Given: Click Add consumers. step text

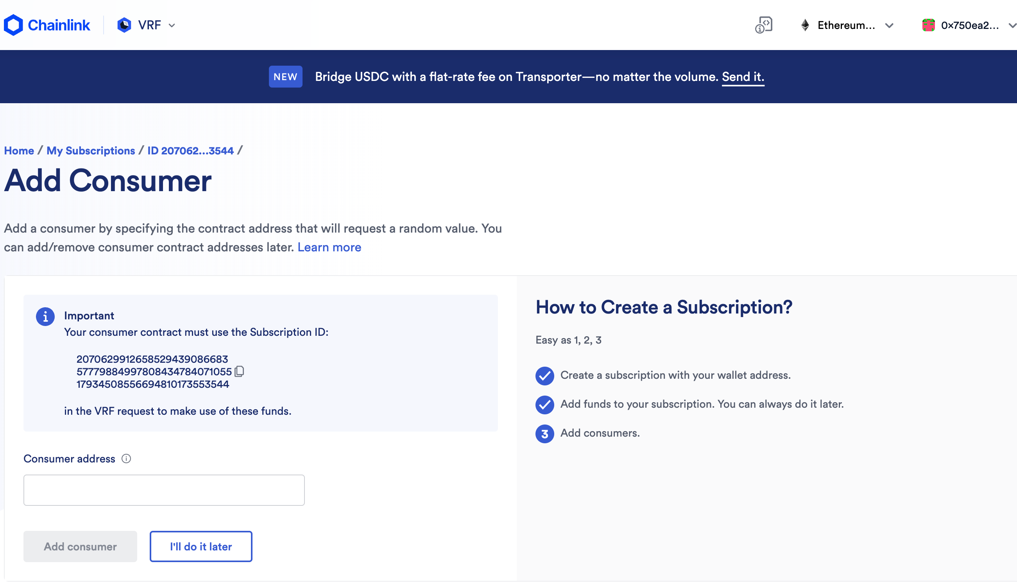Looking at the screenshot, I should coord(600,433).
